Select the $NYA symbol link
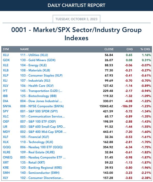Screen dimensions: 153x182 (7, 106)
